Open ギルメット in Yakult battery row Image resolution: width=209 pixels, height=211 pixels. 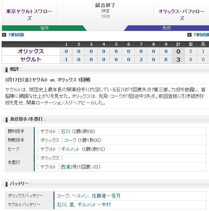click(87, 205)
